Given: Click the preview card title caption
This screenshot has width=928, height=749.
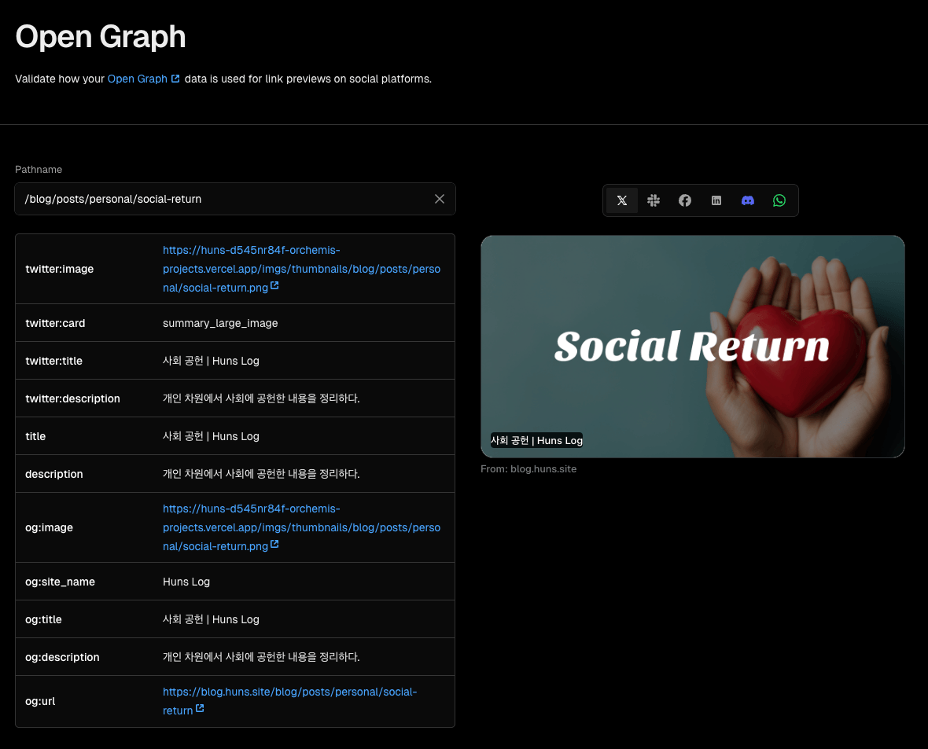Looking at the screenshot, I should tap(536, 440).
